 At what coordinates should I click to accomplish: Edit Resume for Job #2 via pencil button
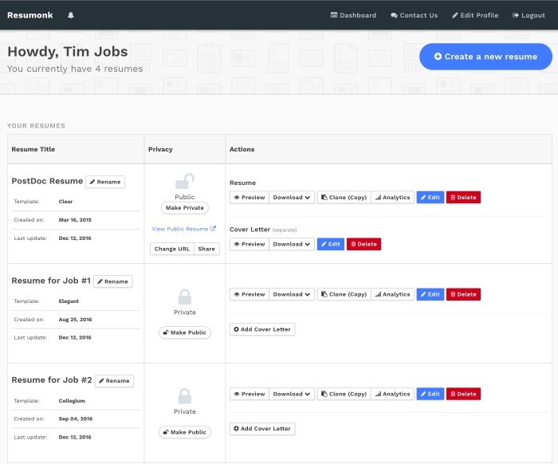(x=430, y=394)
